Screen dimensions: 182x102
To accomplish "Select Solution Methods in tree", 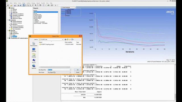I will click(x=17, y=22).
